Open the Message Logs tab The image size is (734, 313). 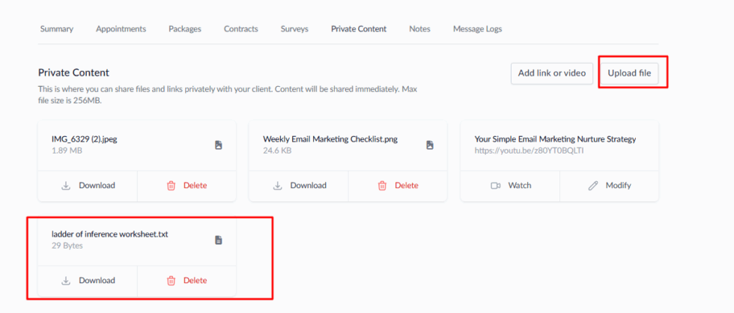coord(477,29)
